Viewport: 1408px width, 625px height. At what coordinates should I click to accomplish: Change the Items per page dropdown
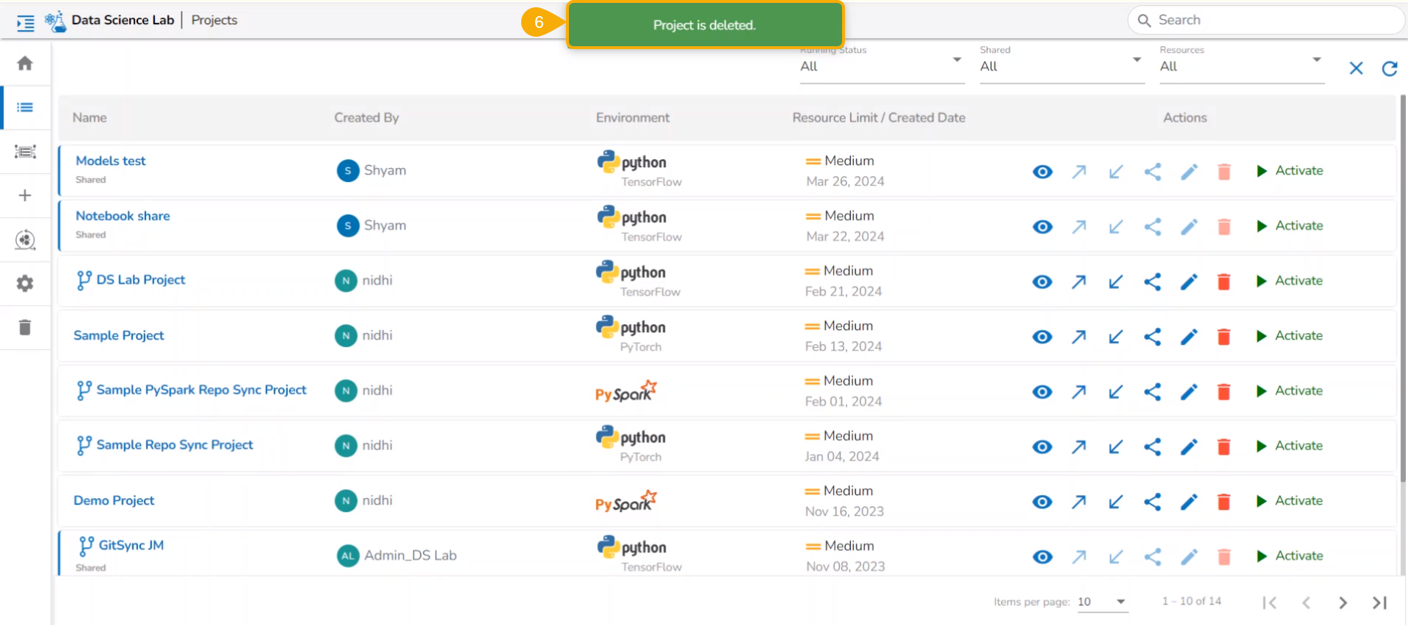tap(1101, 602)
